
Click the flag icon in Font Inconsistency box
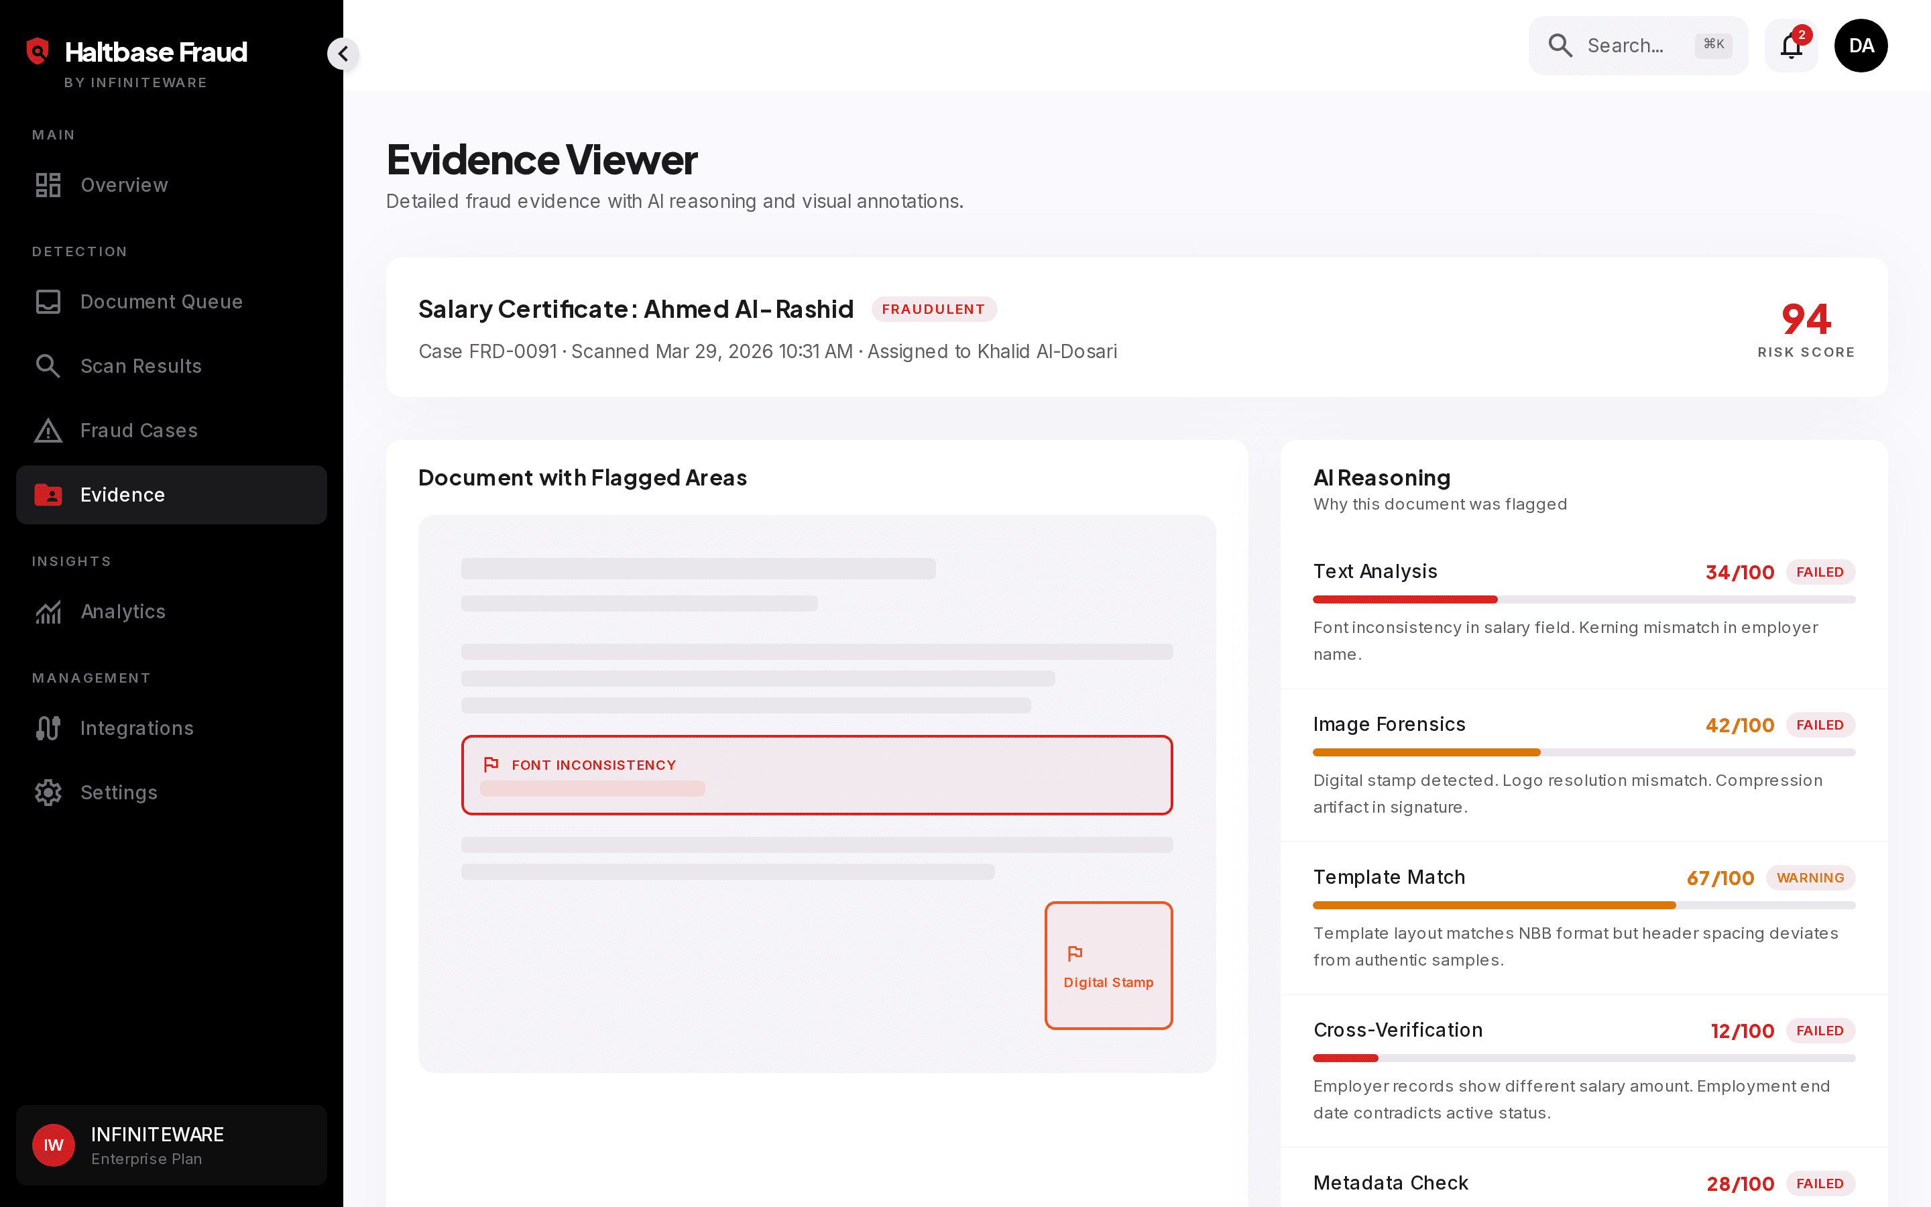(x=491, y=764)
